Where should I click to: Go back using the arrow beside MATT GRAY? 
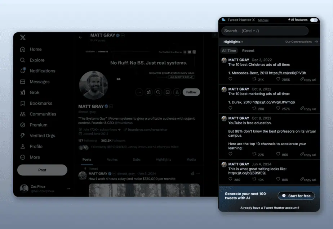click(80, 37)
